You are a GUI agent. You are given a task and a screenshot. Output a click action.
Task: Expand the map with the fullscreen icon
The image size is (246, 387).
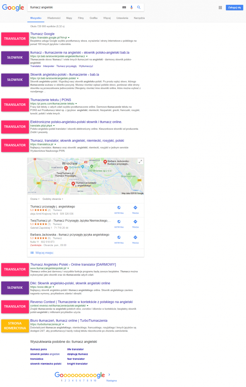[140, 161]
